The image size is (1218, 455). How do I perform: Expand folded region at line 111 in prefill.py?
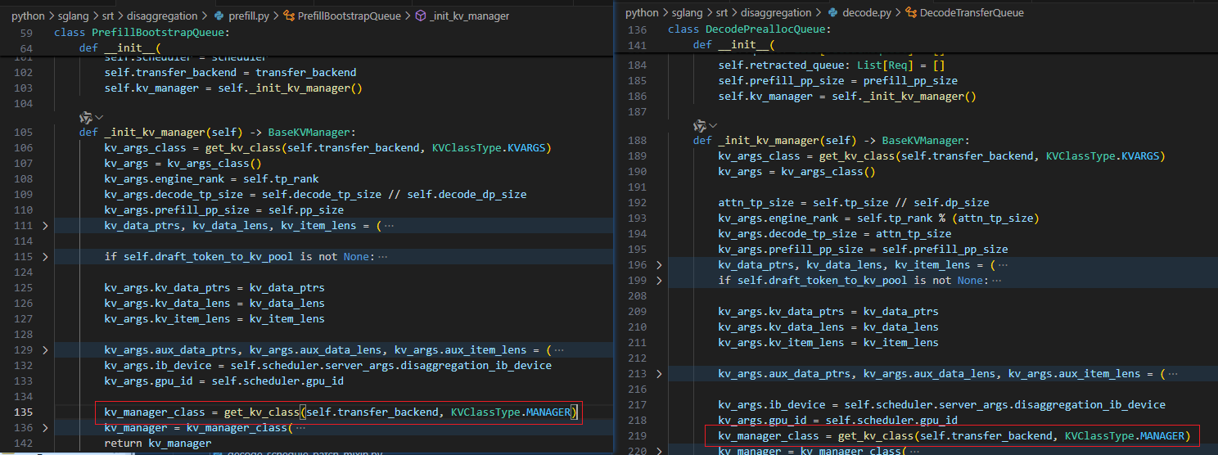click(x=46, y=225)
